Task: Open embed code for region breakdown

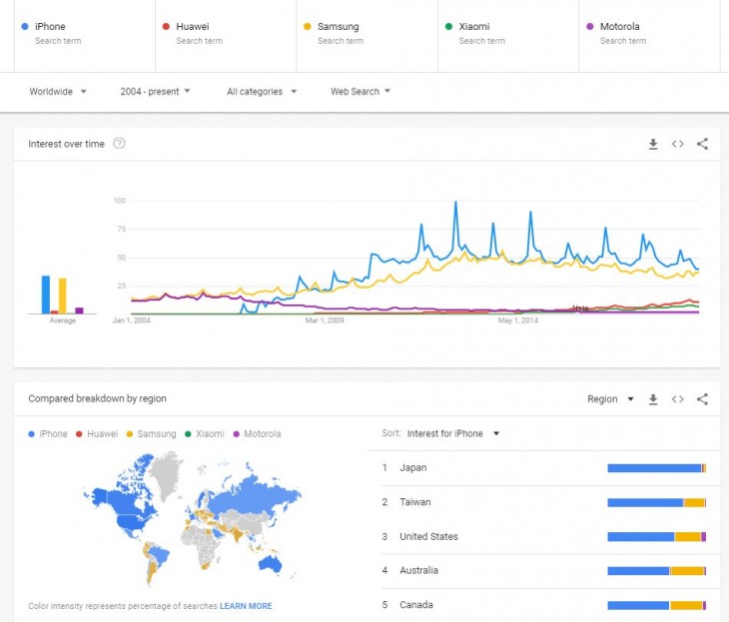Action: (x=677, y=399)
